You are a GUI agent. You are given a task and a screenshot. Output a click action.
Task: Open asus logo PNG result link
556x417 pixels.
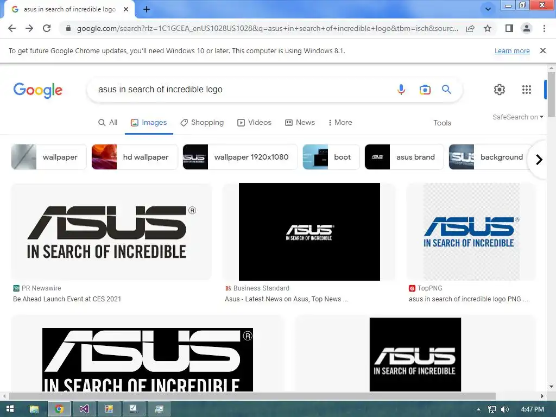pyautogui.click(x=469, y=299)
